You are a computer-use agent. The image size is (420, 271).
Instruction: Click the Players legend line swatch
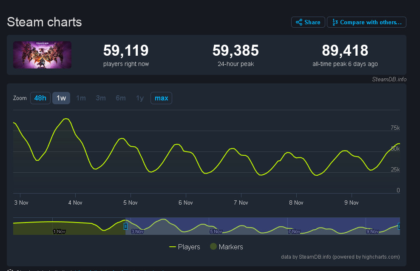(173, 247)
